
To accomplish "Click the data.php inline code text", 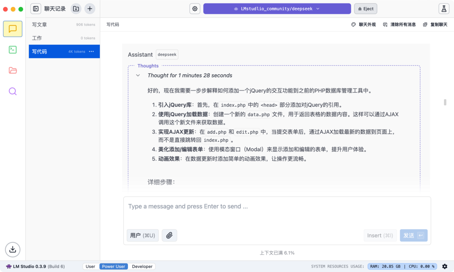I will coord(259,114).
